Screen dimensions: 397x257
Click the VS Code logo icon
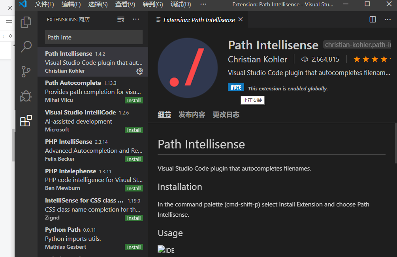pyautogui.click(x=23, y=4)
